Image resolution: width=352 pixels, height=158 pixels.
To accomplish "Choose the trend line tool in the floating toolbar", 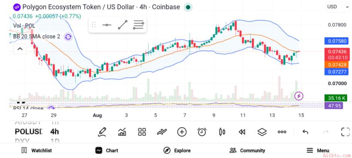I will pyautogui.click(x=123, y=25).
